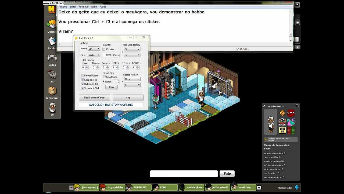Click the AutoClick star title icon
The image size is (344, 194).
point(76,38)
